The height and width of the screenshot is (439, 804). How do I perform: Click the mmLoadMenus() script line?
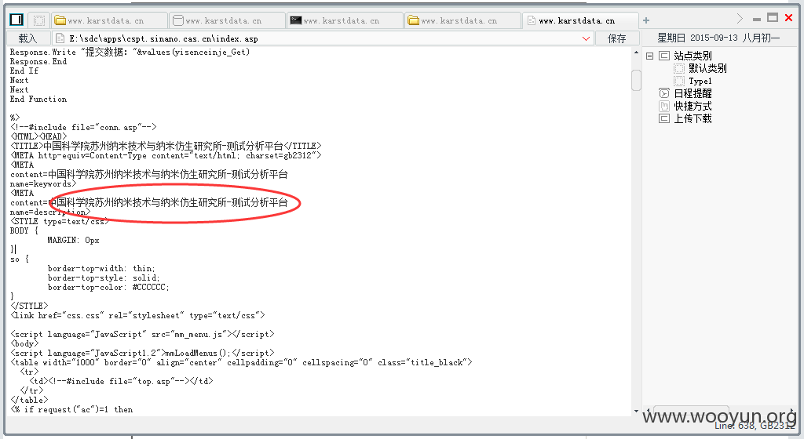coord(142,353)
